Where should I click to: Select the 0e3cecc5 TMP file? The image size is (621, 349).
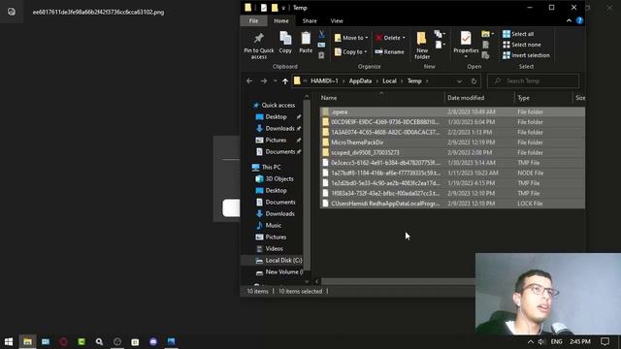pos(452,163)
